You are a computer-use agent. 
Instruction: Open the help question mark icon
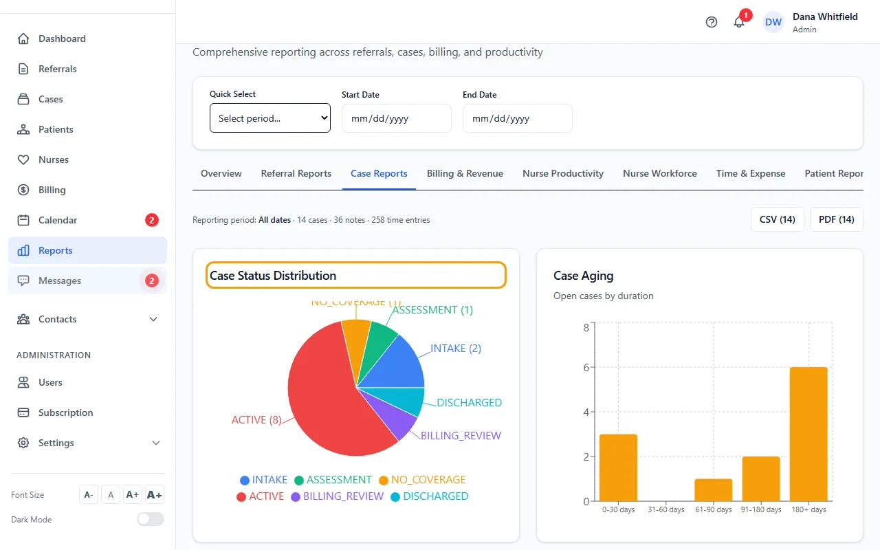(712, 22)
